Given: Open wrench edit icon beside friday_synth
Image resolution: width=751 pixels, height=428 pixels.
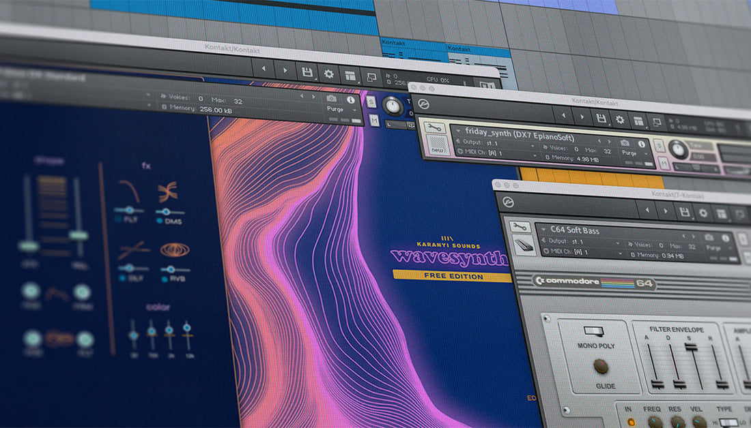Looking at the screenshot, I should pos(435,127).
